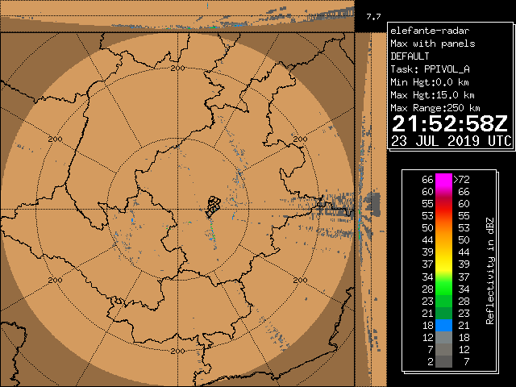Click the Max with panels label
516x387 pixels.
coord(432,44)
